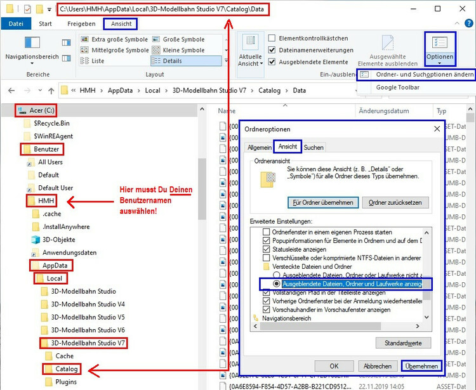Open 3D-Modellbahn Studio V7 folder
Viewport: 476px width, 390px height.
(84, 343)
